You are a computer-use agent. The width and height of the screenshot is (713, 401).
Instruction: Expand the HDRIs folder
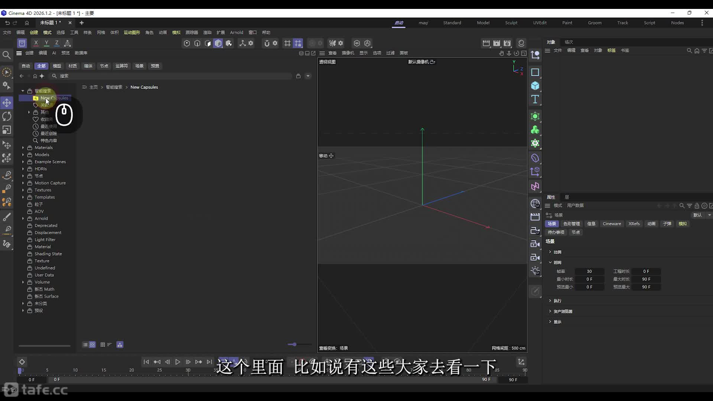point(23,169)
